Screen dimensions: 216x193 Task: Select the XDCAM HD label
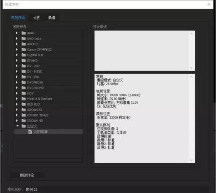click(35, 121)
